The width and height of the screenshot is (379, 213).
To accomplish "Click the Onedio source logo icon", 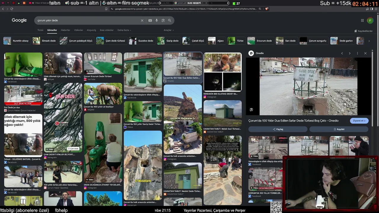I will pyautogui.click(x=251, y=53).
